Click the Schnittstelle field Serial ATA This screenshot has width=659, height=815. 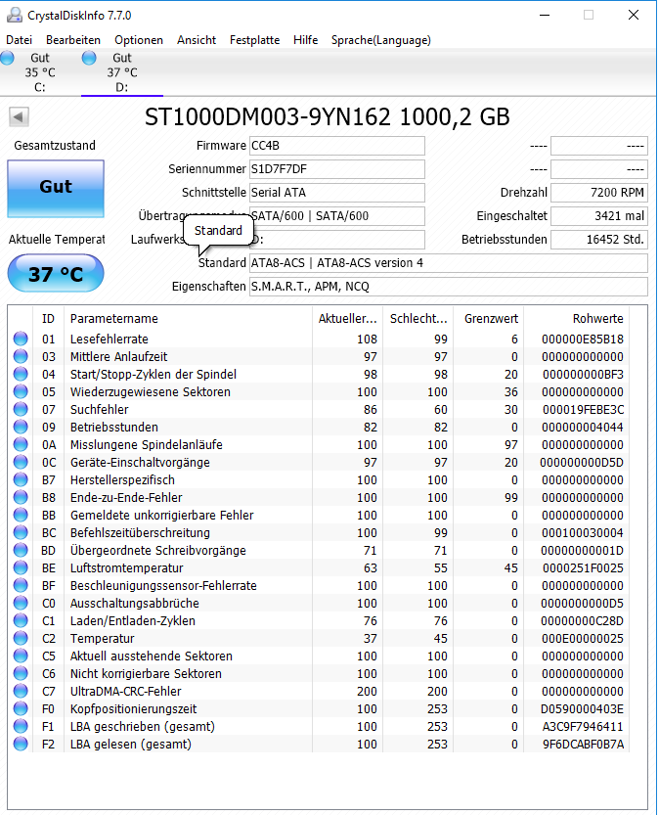coord(337,193)
